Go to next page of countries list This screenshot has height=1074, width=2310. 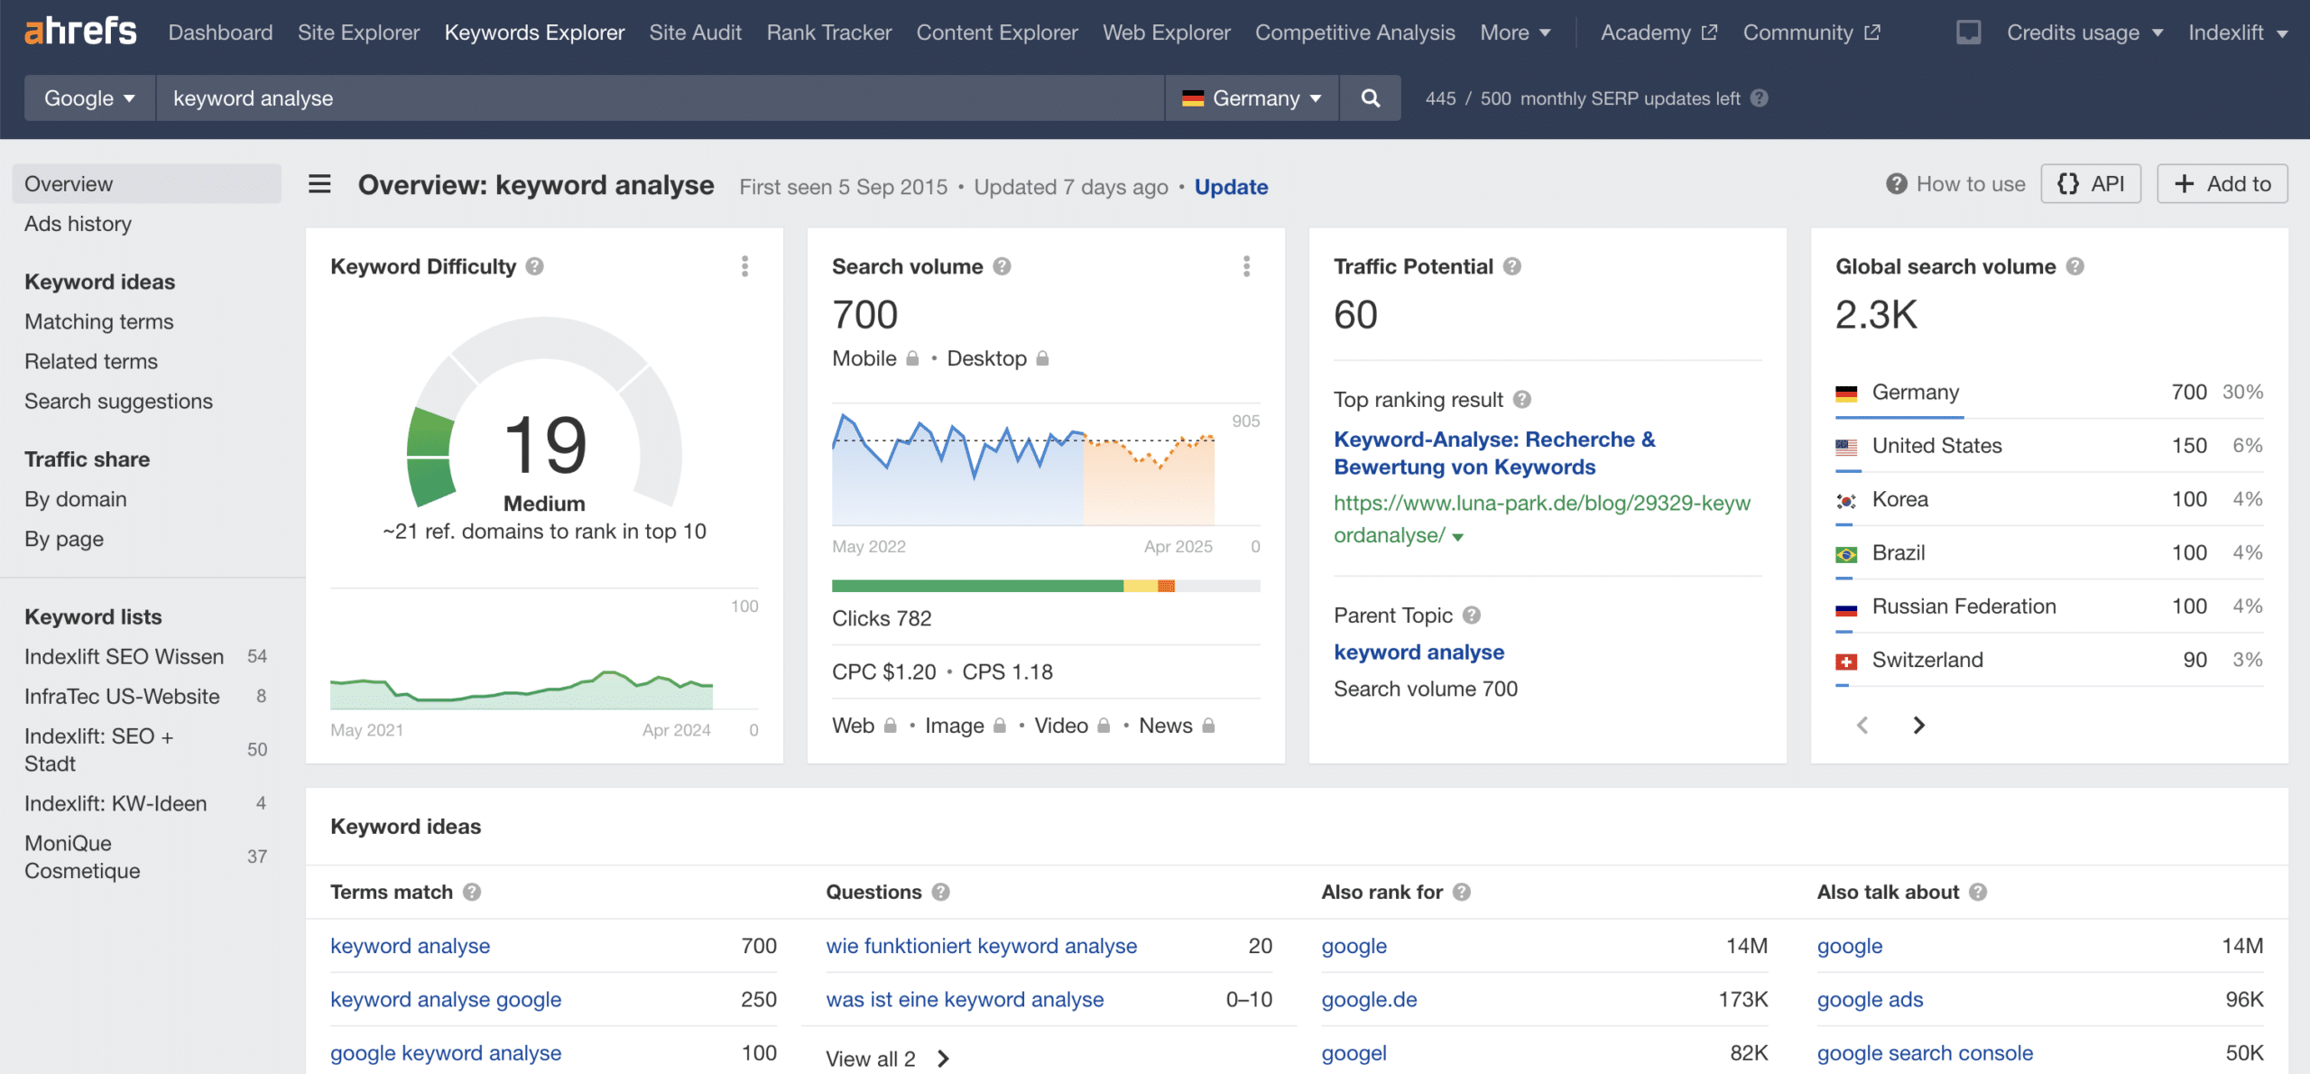[1919, 725]
